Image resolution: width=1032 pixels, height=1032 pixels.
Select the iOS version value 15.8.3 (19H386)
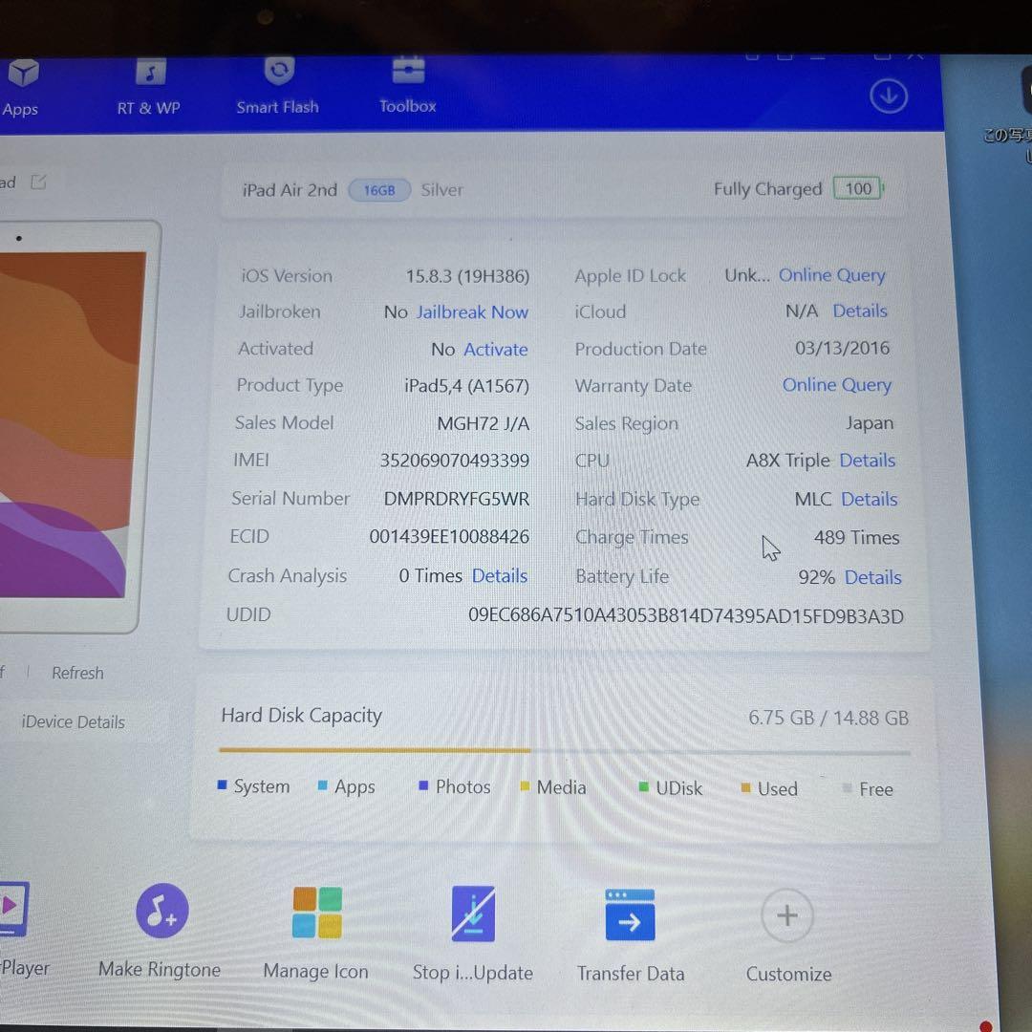tap(467, 276)
